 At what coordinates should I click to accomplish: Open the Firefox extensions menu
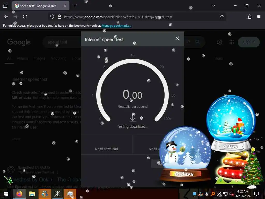(x=249, y=17)
